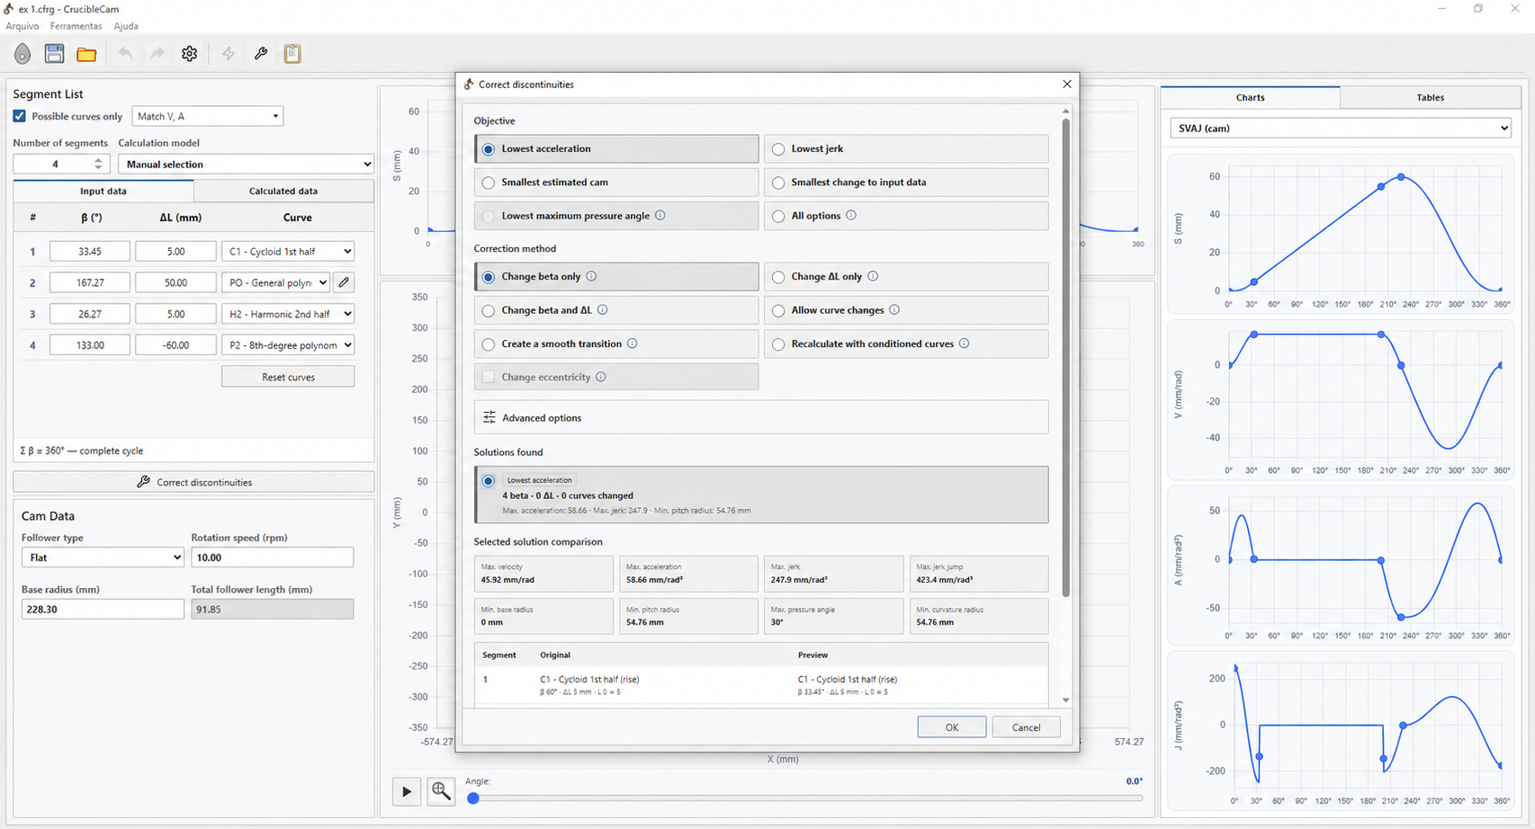This screenshot has width=1535, height=829.
Task: Click the new cam project toolbar icon
Action: pyautogui.click(x=22, y=54)
